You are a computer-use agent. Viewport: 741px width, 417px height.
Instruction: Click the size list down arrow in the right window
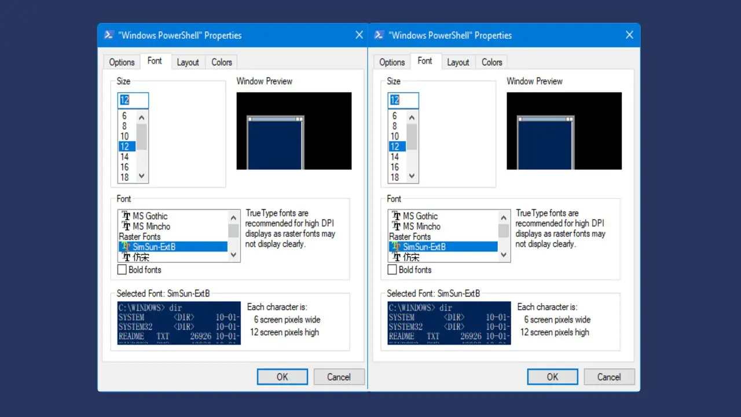point(412,177)
